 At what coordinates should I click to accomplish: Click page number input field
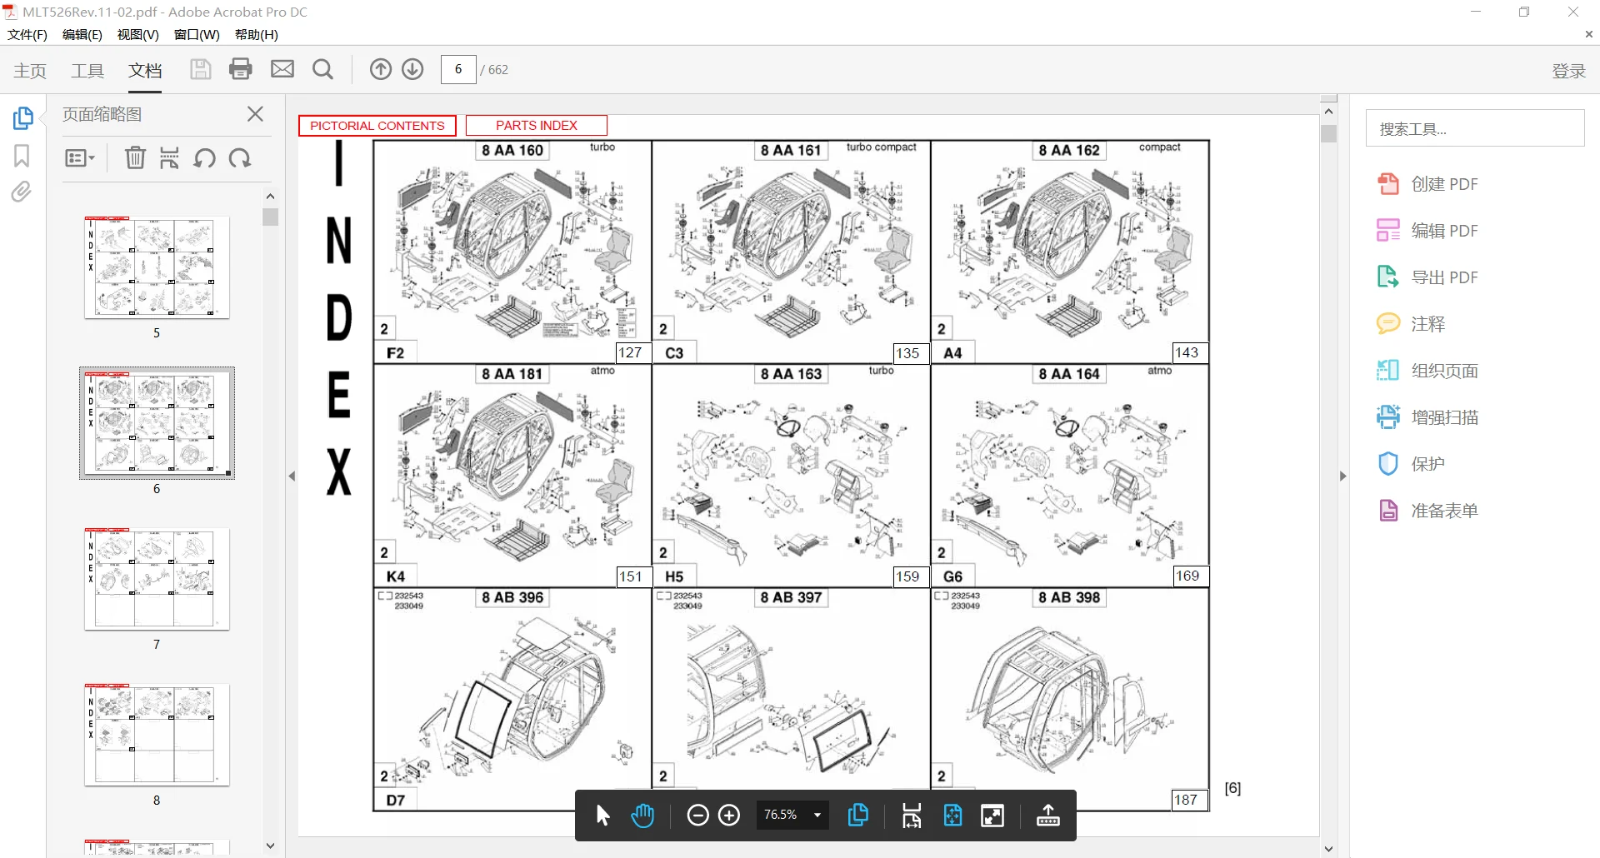[x=458, y=69]
